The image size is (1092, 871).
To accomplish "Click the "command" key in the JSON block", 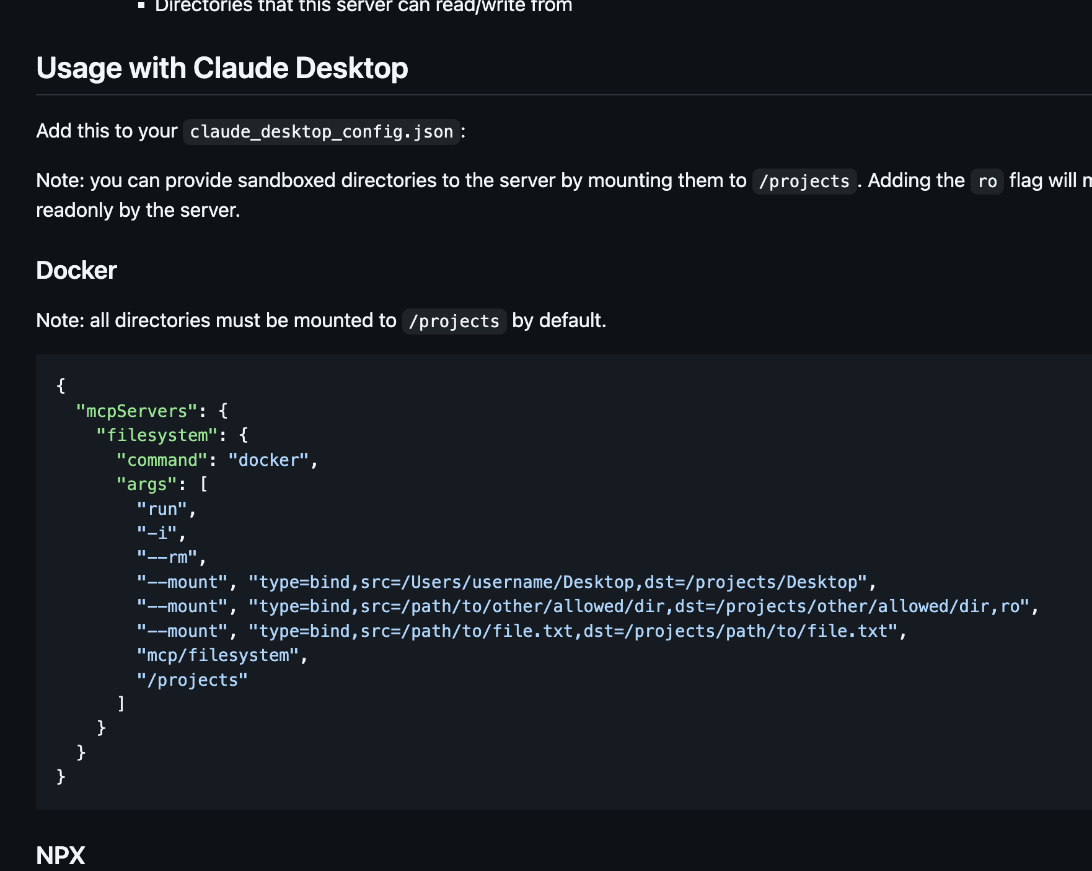I will 162,460.
